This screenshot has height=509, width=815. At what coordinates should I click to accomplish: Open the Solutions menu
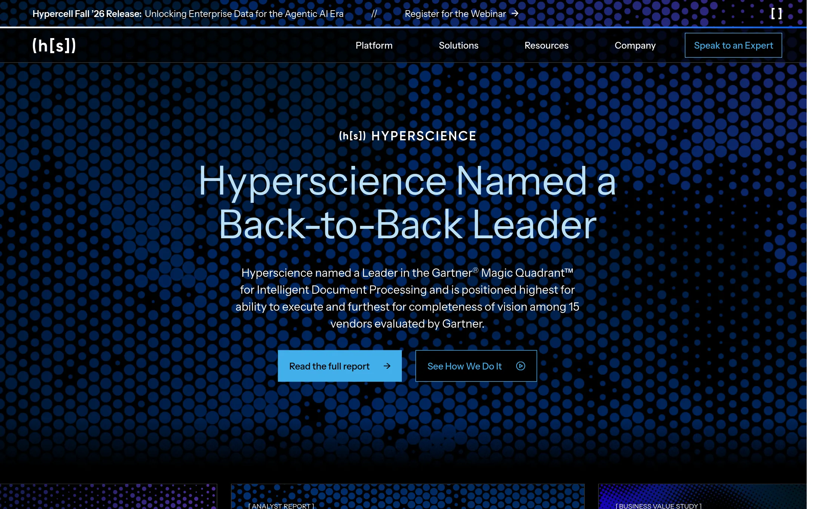[458, 46]
